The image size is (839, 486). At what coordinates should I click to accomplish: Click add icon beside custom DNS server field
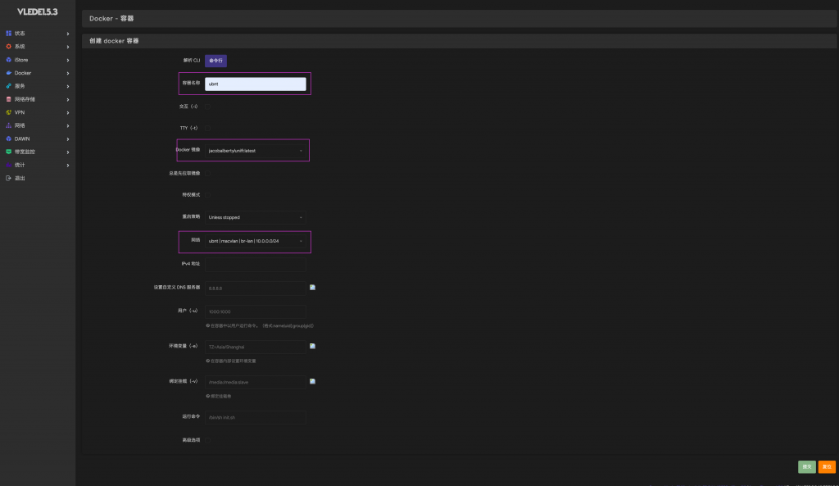pyautogui.click(x=312, y=288)
